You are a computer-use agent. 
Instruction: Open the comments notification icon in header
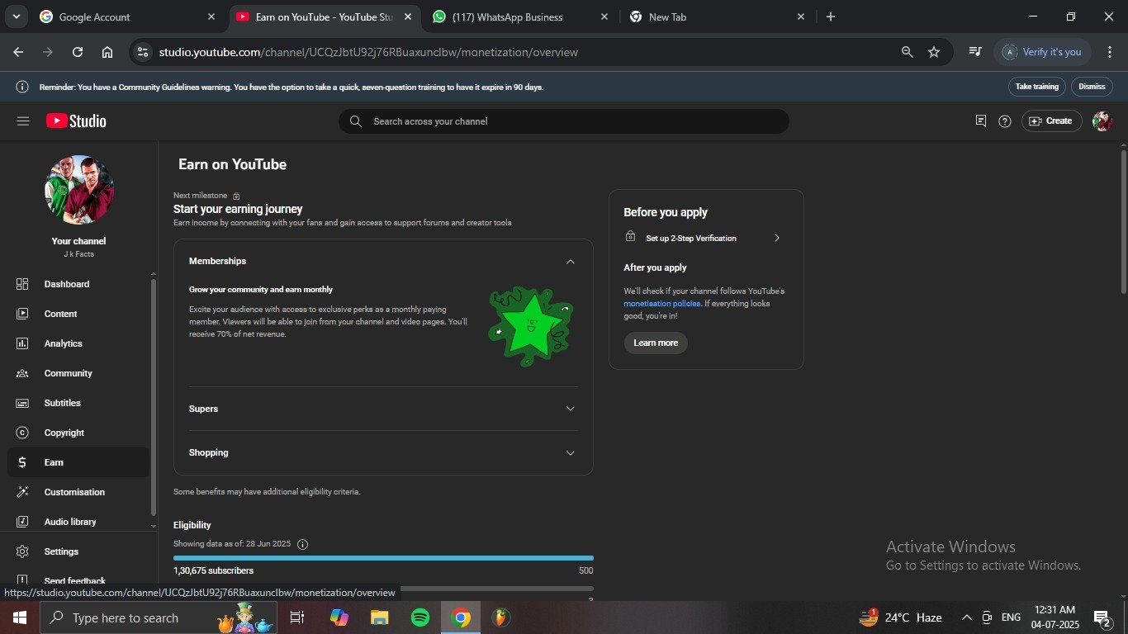pyautogui.click(x=981, y=121)
